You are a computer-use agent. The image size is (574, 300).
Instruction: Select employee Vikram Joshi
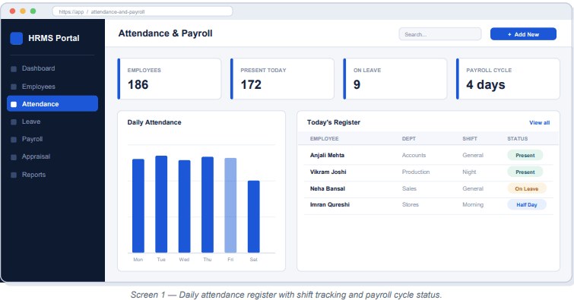pyautogui.click(x=328, y=172)
